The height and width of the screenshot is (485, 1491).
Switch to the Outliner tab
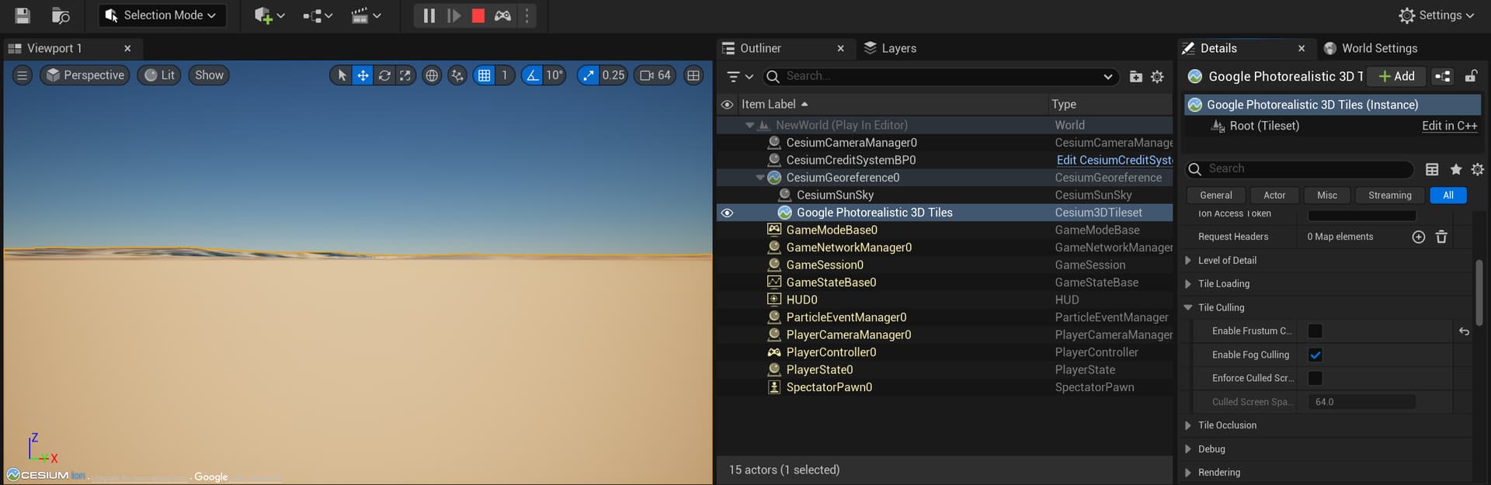(759, 48)
